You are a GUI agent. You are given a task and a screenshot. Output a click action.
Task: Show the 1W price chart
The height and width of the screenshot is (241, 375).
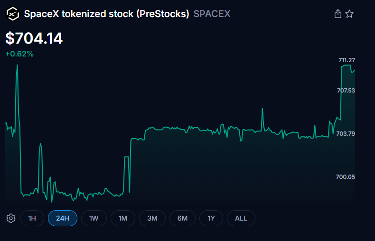tap(94, 218)
